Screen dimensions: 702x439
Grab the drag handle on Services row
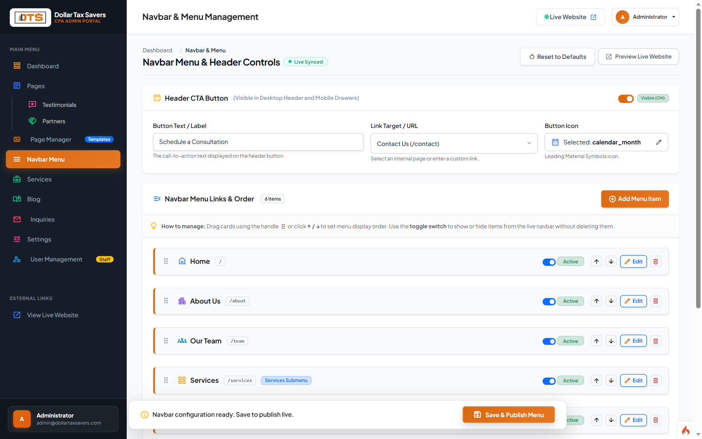tap(166, 380)
